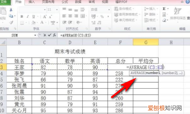This screenshot has width=190, height=114.
Task: Click the Clear eraser icon
Action: (164, 20)
